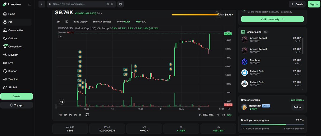Open GO in the sidebar
Screen dimensions: 321x136
[x=16, y=22]
